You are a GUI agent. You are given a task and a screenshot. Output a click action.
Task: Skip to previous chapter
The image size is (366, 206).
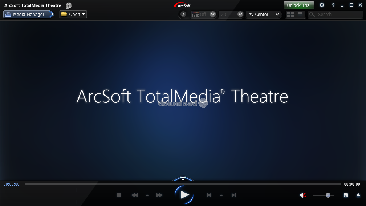209,195
